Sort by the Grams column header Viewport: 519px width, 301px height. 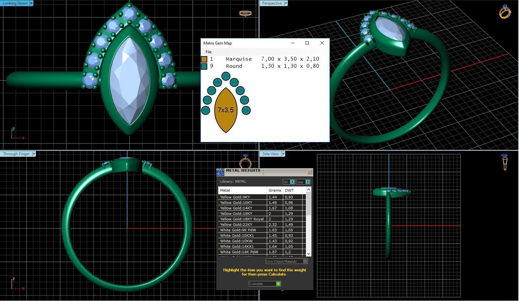coord(275,190)
